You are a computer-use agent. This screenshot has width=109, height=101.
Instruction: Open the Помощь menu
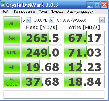point(57,12)
